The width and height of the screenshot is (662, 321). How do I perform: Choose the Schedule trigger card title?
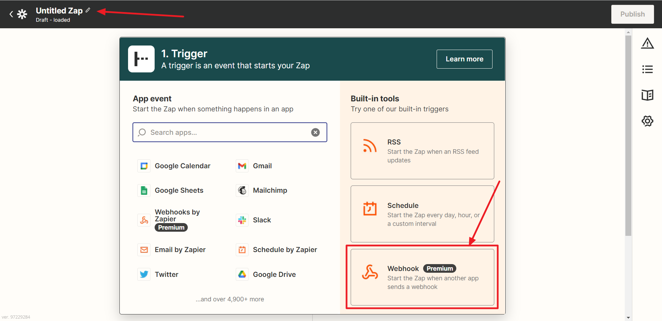tap(403, 205)
